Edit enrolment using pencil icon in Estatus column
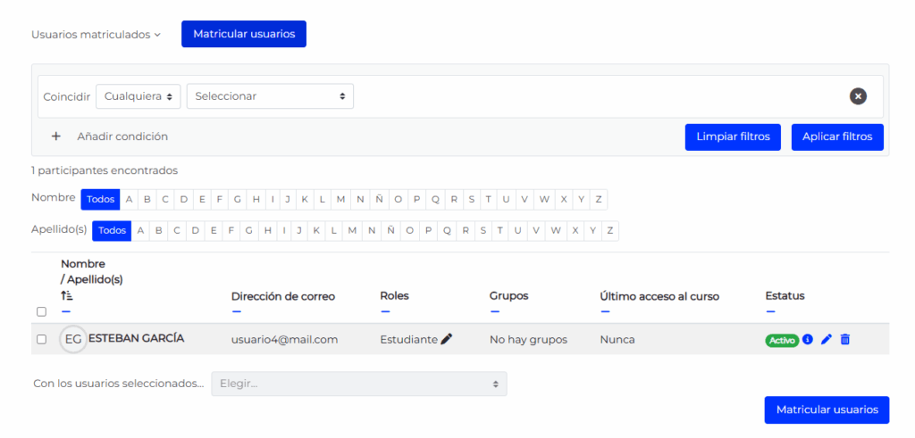915x438 pixels. [827, 339]
